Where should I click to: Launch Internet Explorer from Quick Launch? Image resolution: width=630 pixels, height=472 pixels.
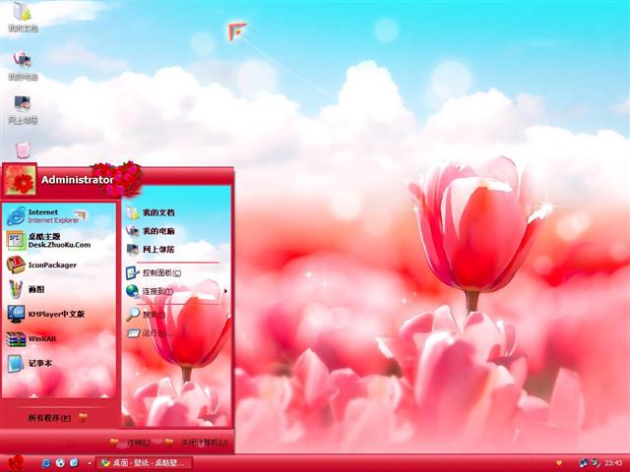pyautogui.click(x=46, y=463)
